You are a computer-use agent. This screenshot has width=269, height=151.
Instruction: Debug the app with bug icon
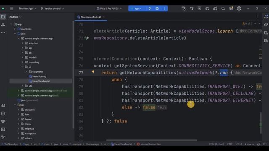157,8
